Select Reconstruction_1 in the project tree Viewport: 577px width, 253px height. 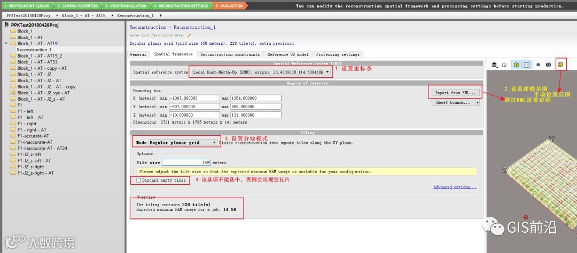pyautogui.click(x=34, y=50)
